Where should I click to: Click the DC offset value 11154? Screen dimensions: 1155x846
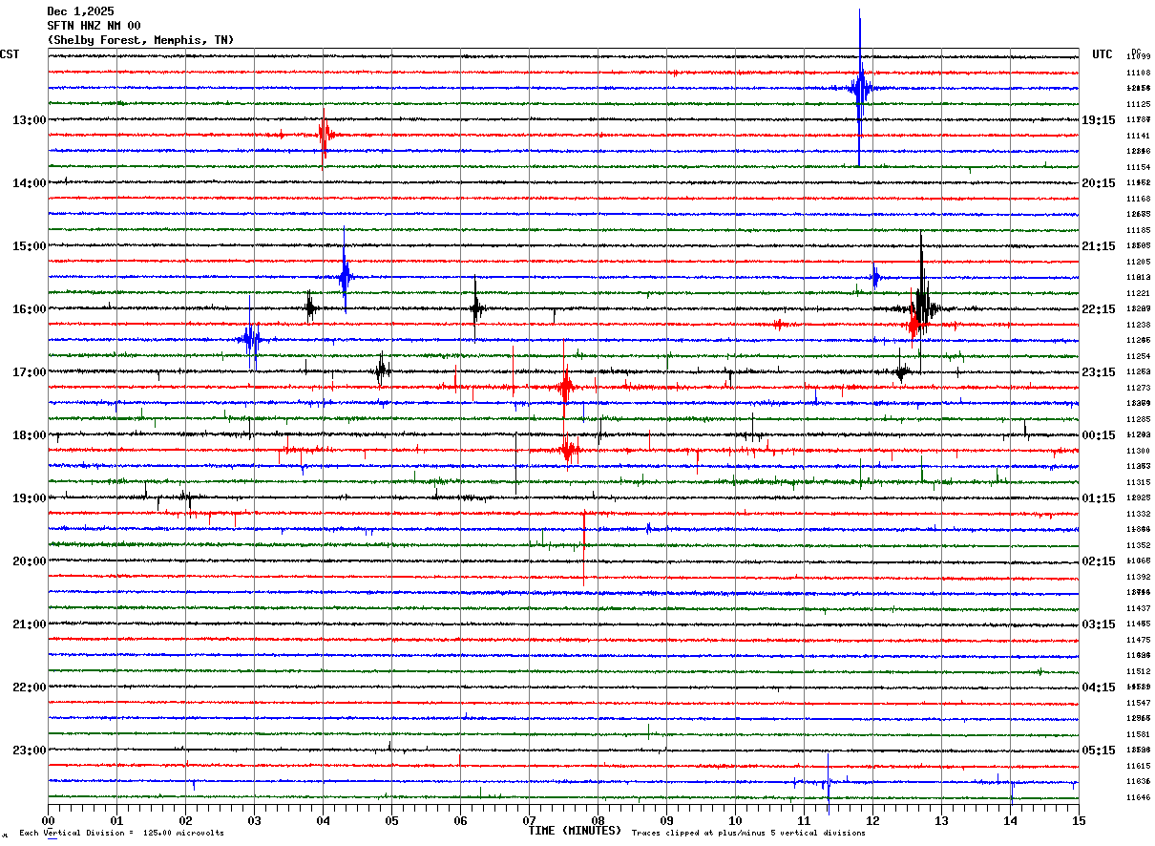pyautogui.click(x=1138, y=167)
